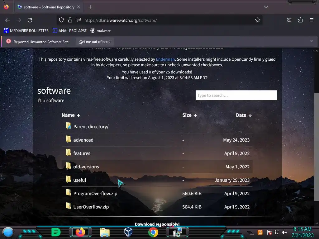Expand the list all tabs chevron
Image resolution: width=319 pixels, height=239 pixels.
pos(266,7)
